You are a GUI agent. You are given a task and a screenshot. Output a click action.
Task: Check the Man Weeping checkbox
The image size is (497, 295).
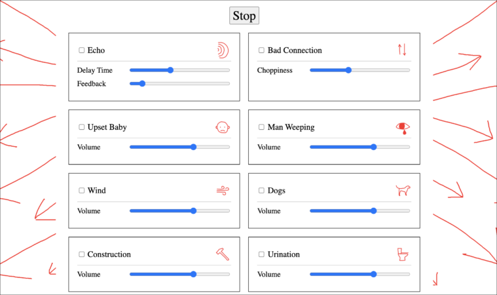(261, 127)
